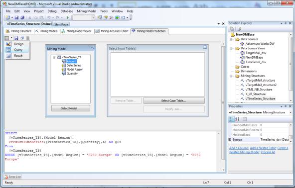Image resolution: width=295 pixels, height=188 pixels.
Task: Switch to the Mining Models tab
Action: pos(47,31)
